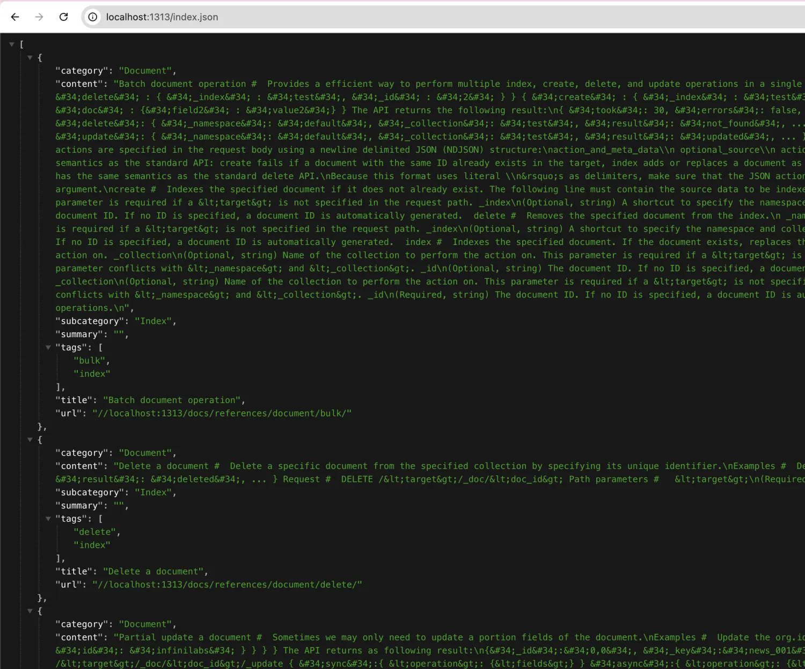
Task: Select the "index" tag under delete
Action: click(92, 545)
